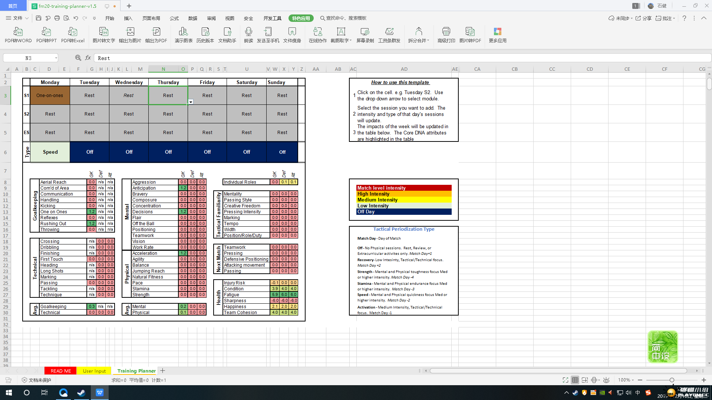Click zoom out minus button

pyautogui.click(x=640, y=380)
